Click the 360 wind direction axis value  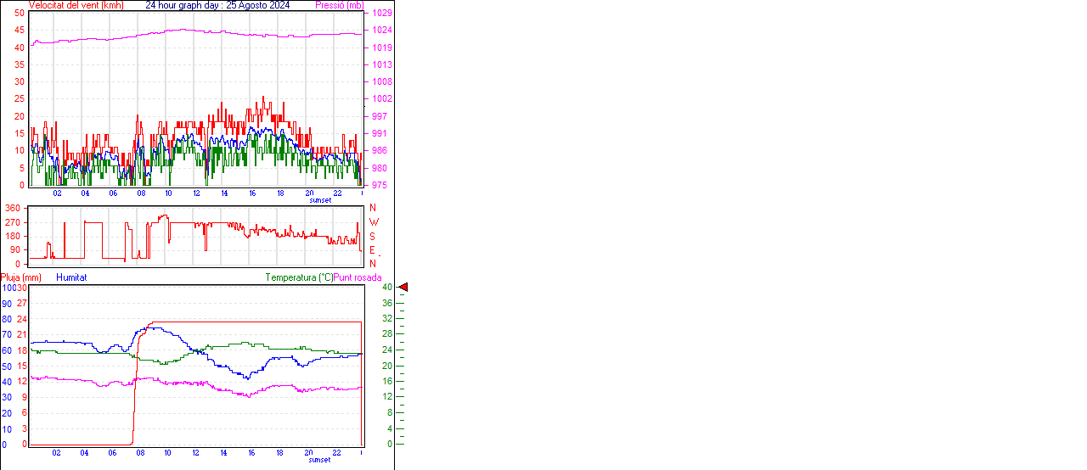13,208
